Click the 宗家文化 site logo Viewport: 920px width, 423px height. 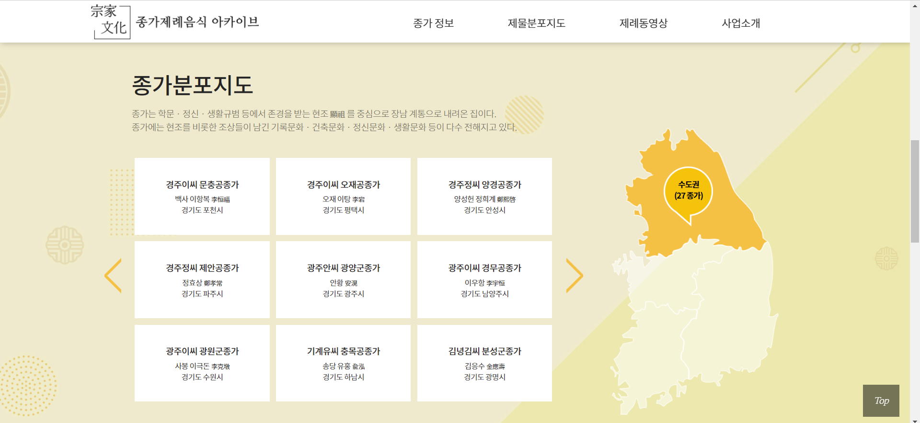point(111,22)
